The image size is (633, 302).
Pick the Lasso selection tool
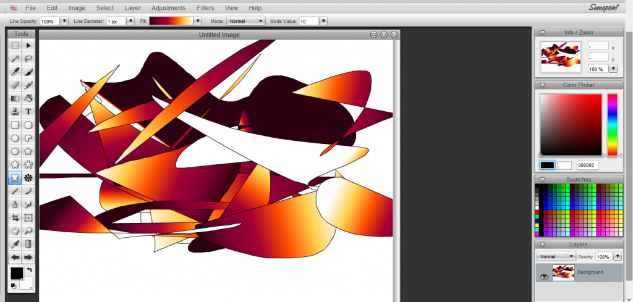click(x=28, y=59)
